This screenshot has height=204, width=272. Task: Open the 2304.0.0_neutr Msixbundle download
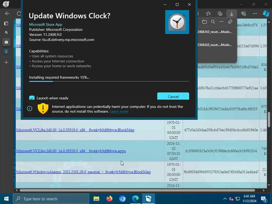(x=215, y=45)
